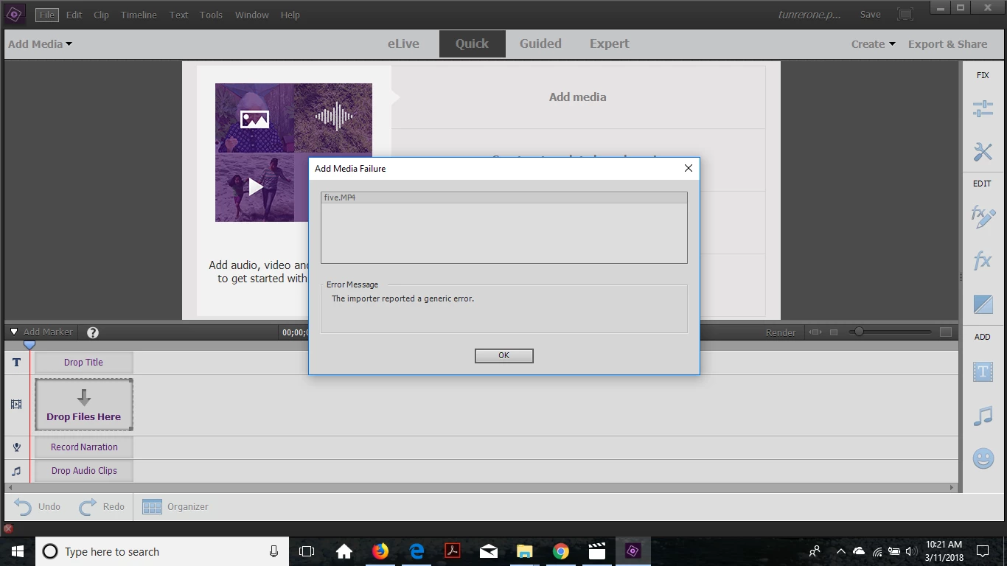Click the timeline scrollbar right arrow
The image size is (1007, 566).
(x=952, y=487)
